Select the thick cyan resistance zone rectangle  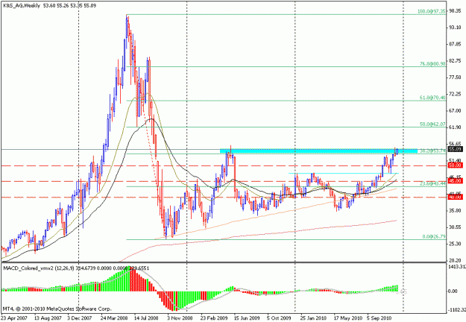click(x=318, y=151)
